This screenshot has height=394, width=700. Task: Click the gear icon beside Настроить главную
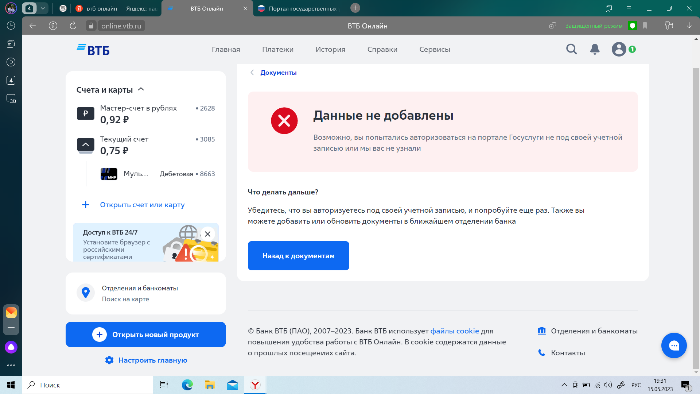click(x=109, y=360)
